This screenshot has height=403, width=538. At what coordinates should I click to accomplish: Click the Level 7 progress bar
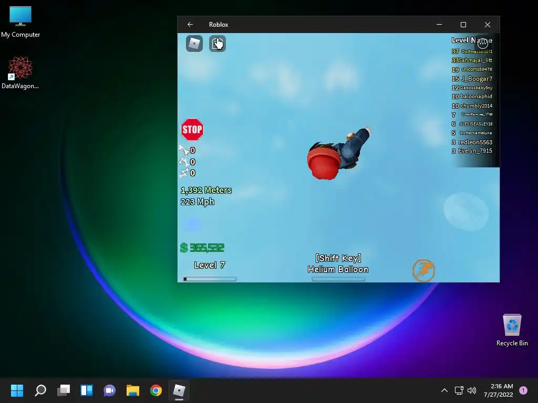tap(210, 279)
